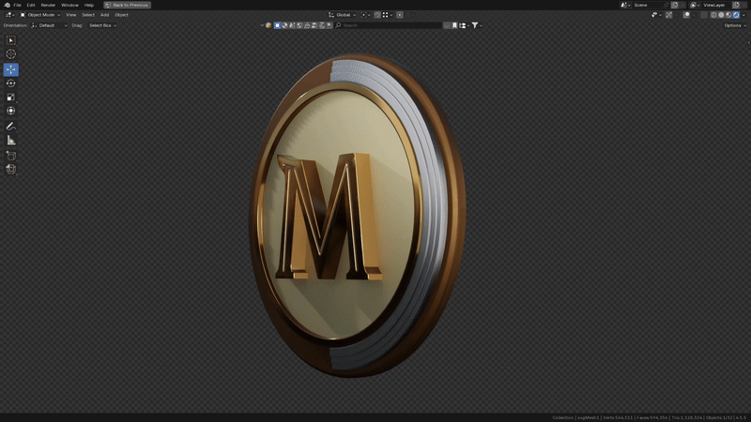
Task: Open the viewport Object menu
Action: (x=121, y=15)
